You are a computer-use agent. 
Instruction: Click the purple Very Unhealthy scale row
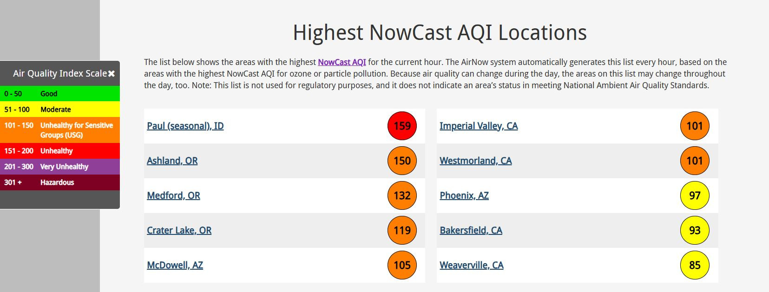(60, 167)
